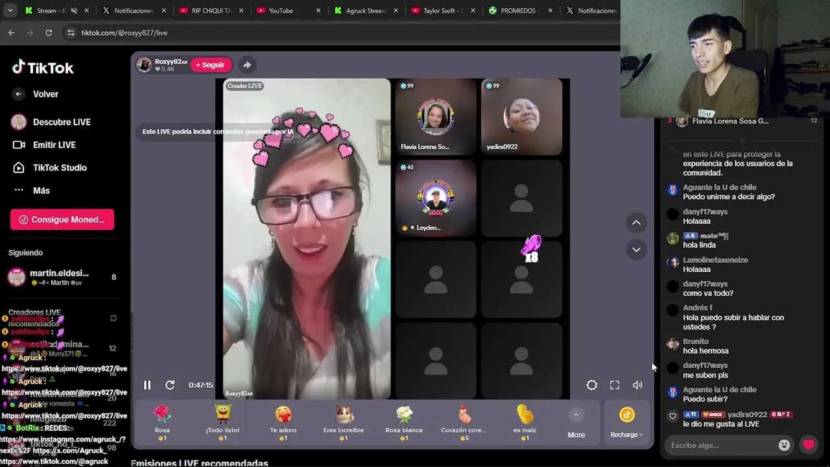Viewport: 830px width, 467px height.
Task: View site information icon in address bar
Action: coord(71,32)
